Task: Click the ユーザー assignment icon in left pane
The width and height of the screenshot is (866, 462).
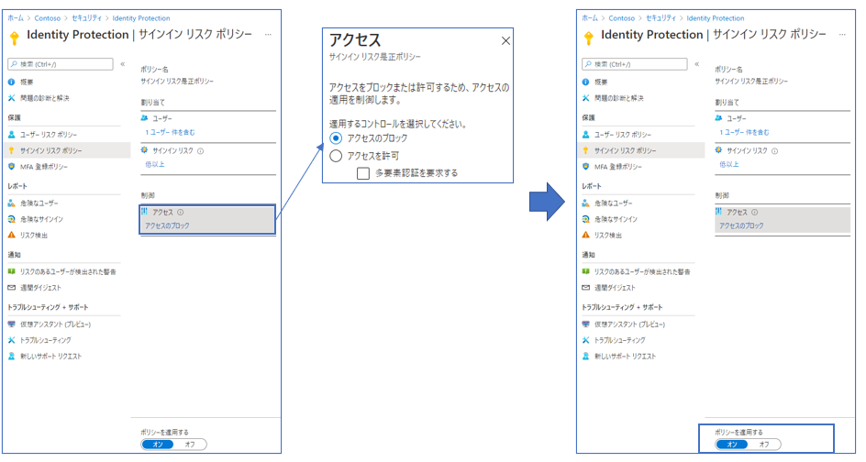Action: (x=145, y=118)
